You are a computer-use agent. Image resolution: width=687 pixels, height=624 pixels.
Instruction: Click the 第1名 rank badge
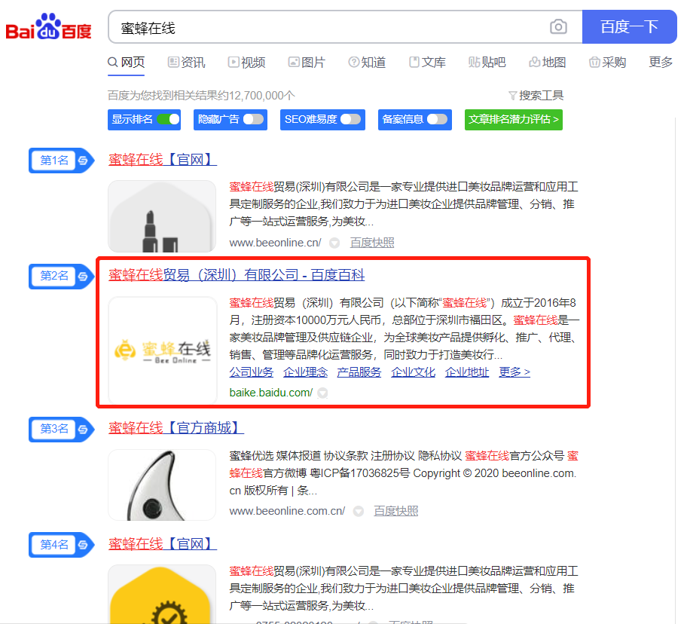point(61,161)
